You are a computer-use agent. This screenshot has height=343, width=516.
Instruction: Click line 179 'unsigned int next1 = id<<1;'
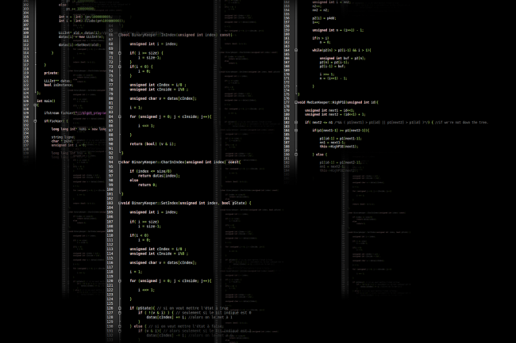click(329, 110)
